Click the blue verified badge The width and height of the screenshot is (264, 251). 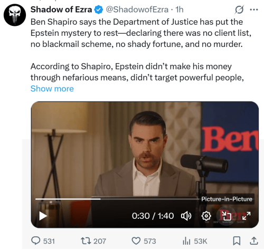click(x=99, y=9)
